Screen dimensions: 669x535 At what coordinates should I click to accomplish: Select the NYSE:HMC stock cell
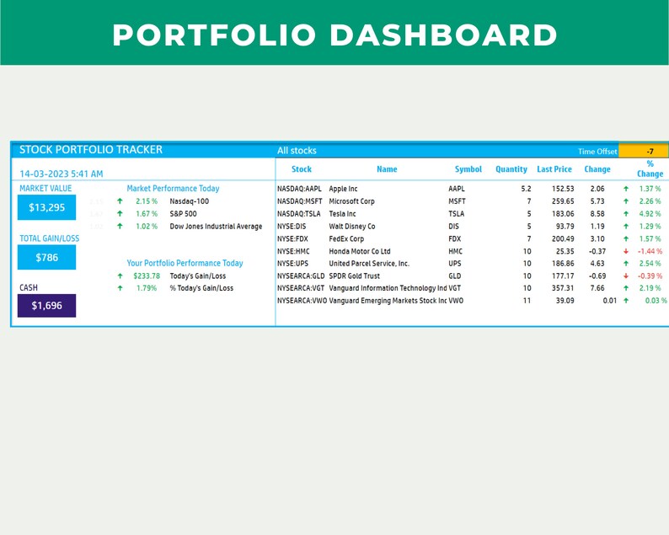point(293,251)
